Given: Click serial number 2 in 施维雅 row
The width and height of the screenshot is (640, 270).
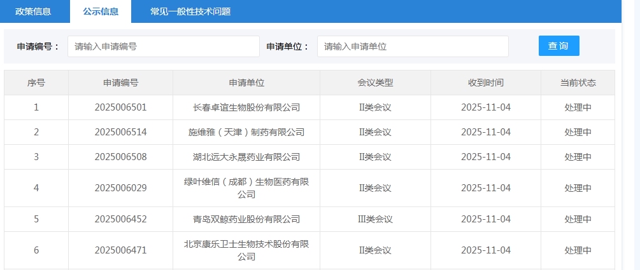Looking at the screenshot, I should point(36,132).
